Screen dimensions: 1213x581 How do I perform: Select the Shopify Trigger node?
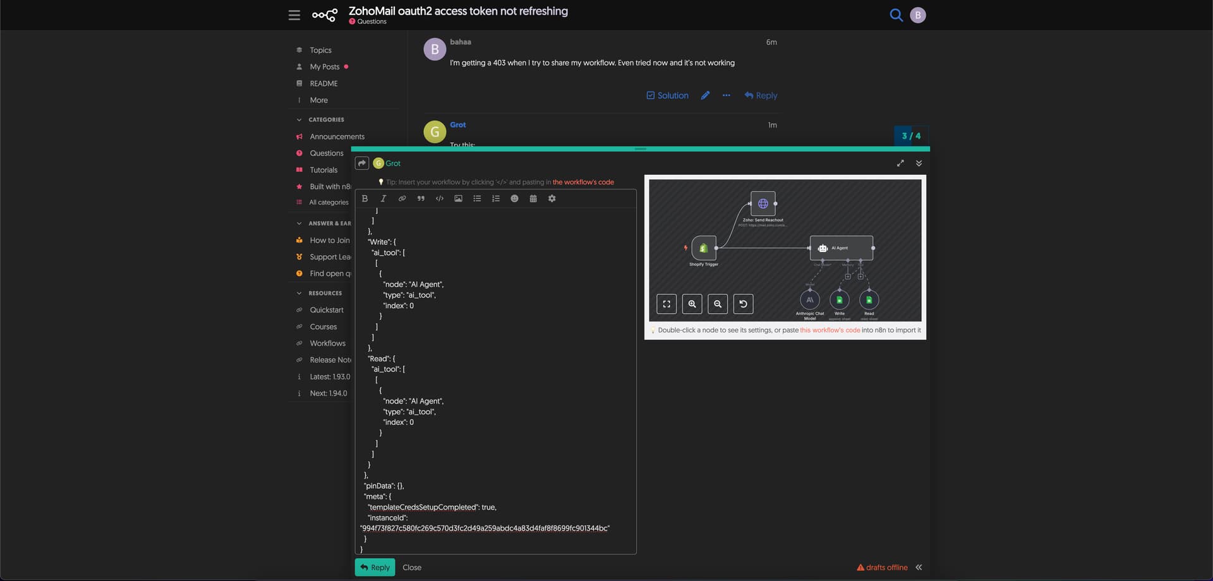704,248
